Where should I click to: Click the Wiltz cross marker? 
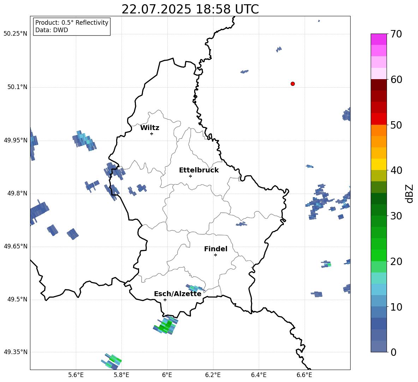click(152, 134)
